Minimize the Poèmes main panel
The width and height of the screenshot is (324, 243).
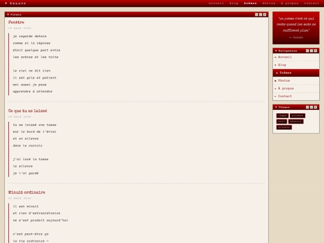256,14
